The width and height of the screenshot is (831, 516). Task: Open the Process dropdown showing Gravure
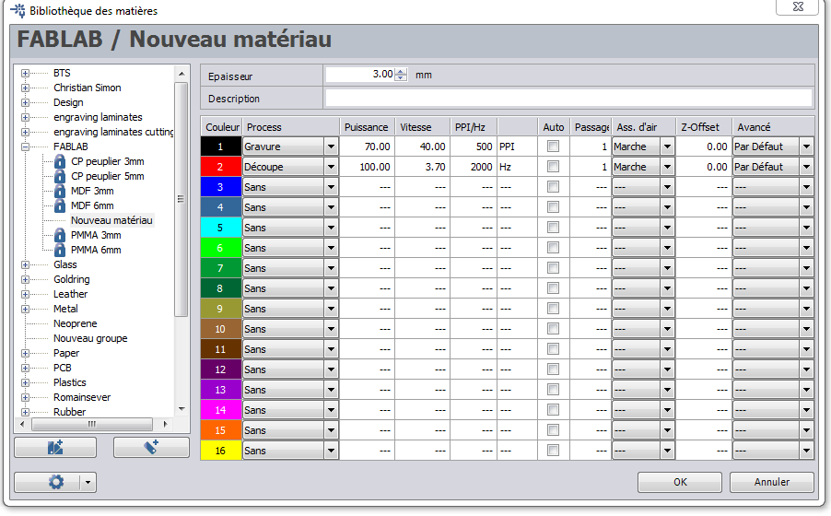coord(331,147)
